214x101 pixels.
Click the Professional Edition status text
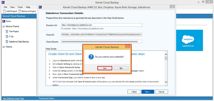(47, 98)
